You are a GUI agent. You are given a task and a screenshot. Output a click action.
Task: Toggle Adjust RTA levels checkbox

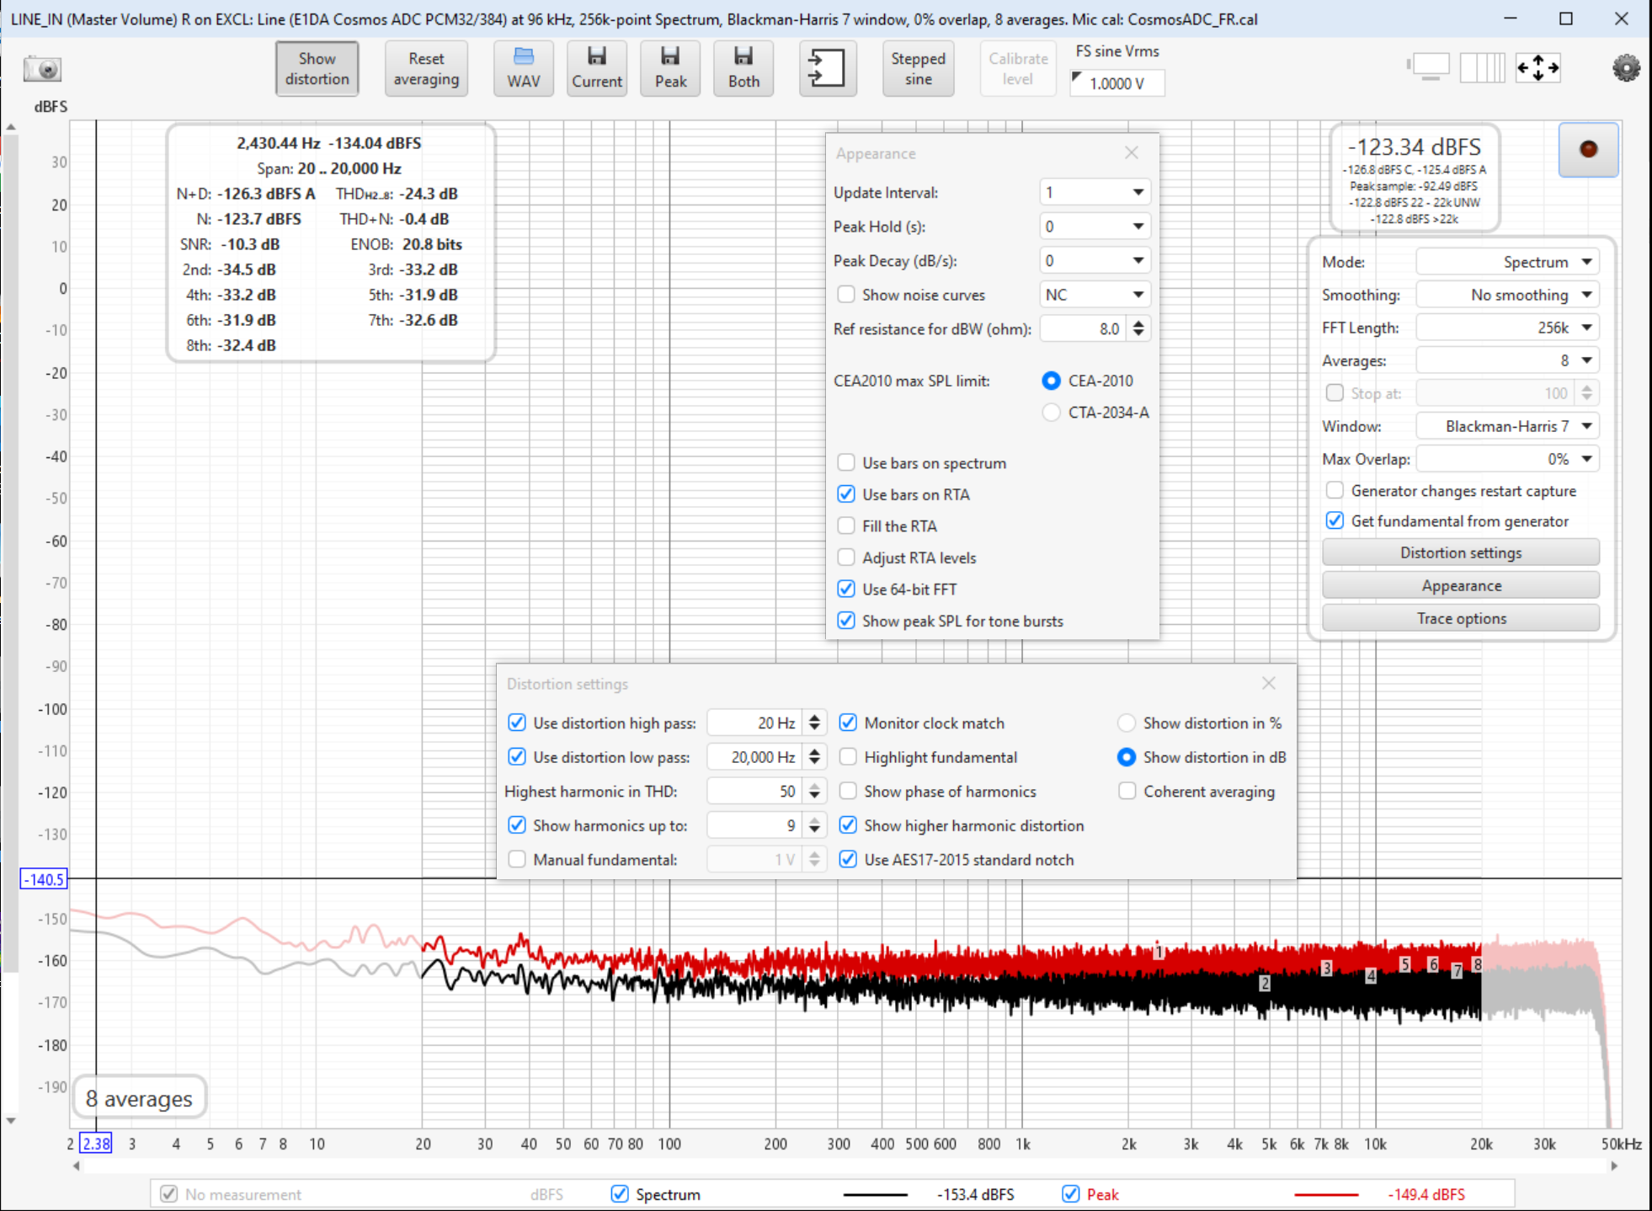[846, 557]
